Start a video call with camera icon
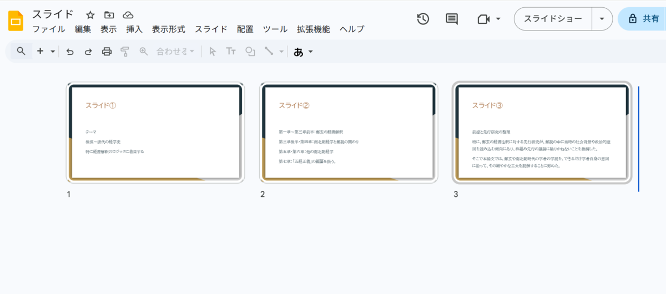The height and width of the screenshot is (294, 666). [483, 19]
